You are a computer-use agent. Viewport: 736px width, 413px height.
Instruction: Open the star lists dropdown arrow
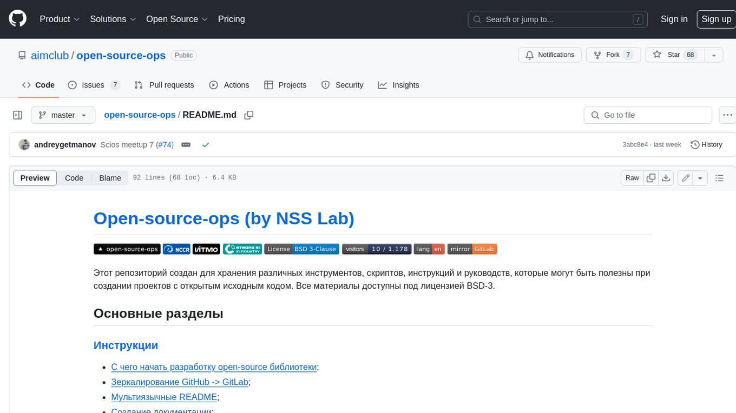[x=714, y=55]
